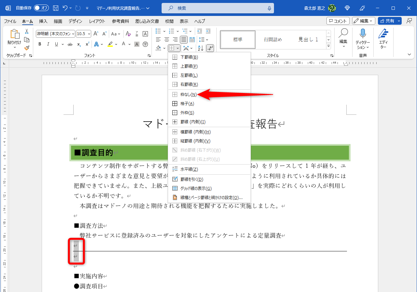The height and width of the screenshot is (292, 417).
Task: Toggle paragraph mark display
Action: point(210,48)
